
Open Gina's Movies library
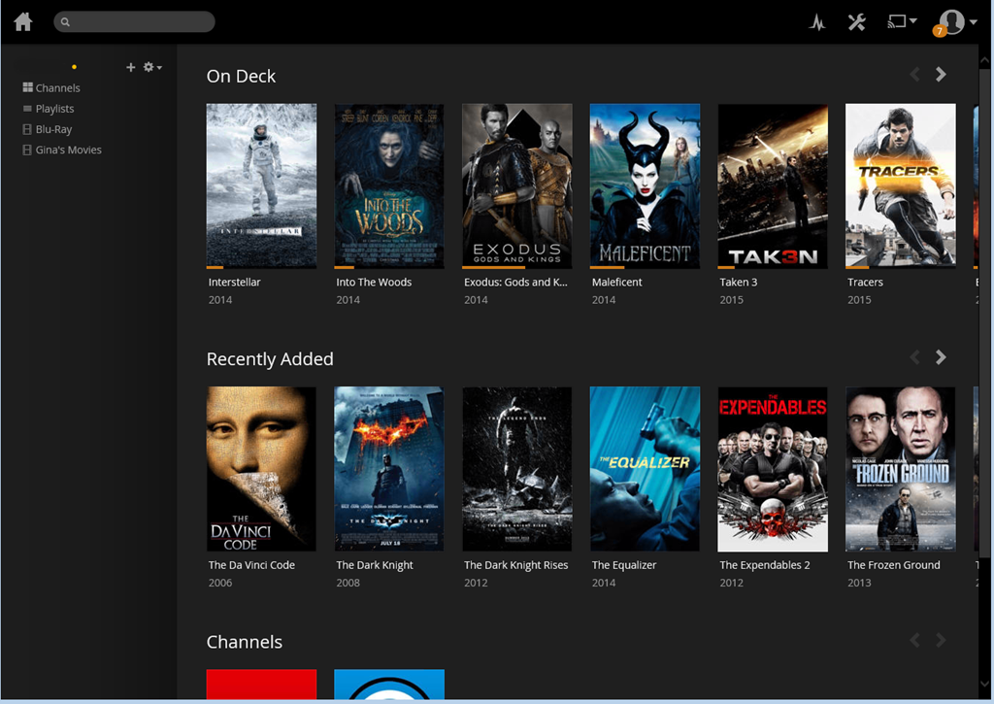[x=68, y=150]
